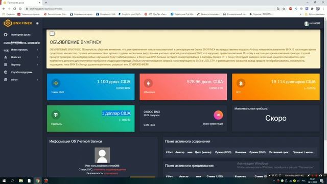
Task: Open Приборная доска in the sidebar
Action: 21,35
